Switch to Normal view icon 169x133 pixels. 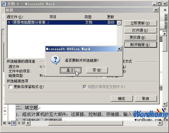(x=4, y=123)
